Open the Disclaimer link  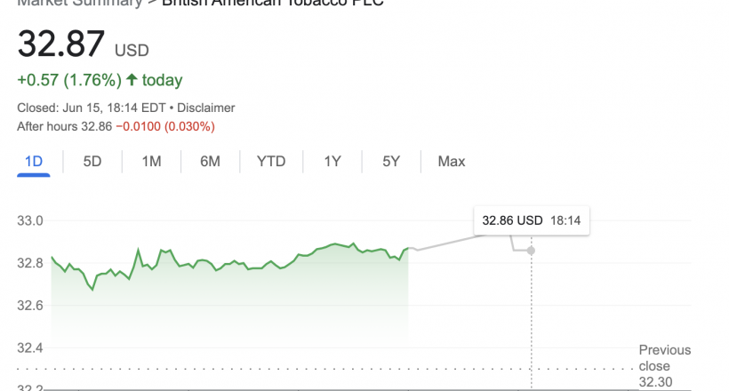pos(206,108)
